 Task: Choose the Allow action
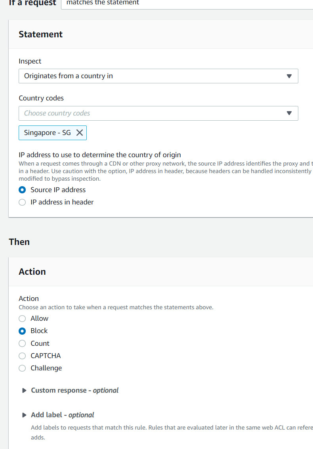click(22, 318)
